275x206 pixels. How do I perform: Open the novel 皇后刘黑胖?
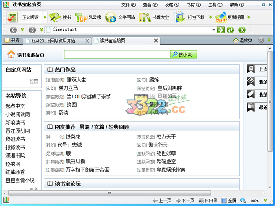(x=170, y=88)
